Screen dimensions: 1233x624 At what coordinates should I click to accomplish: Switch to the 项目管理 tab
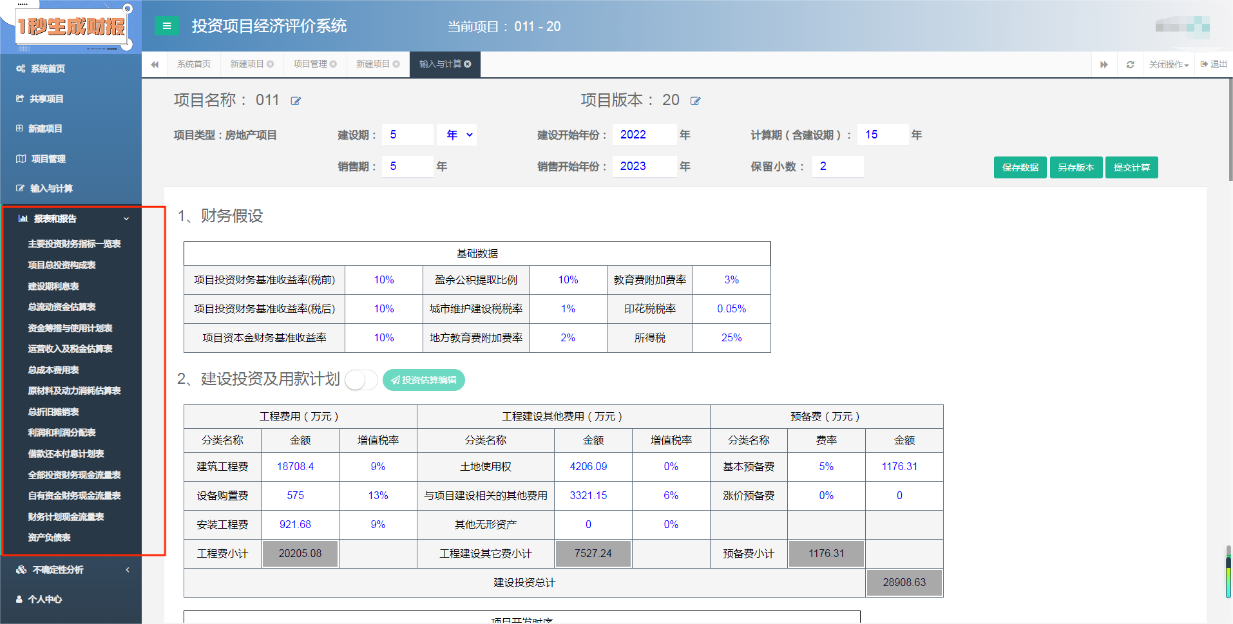pos(310,64)
